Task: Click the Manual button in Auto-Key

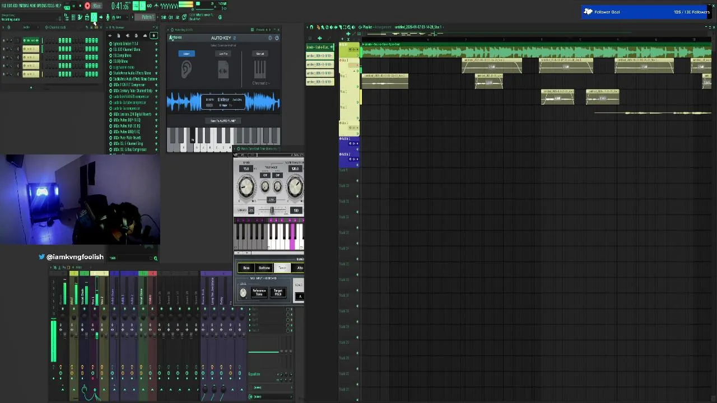Action: pos(260,54)
